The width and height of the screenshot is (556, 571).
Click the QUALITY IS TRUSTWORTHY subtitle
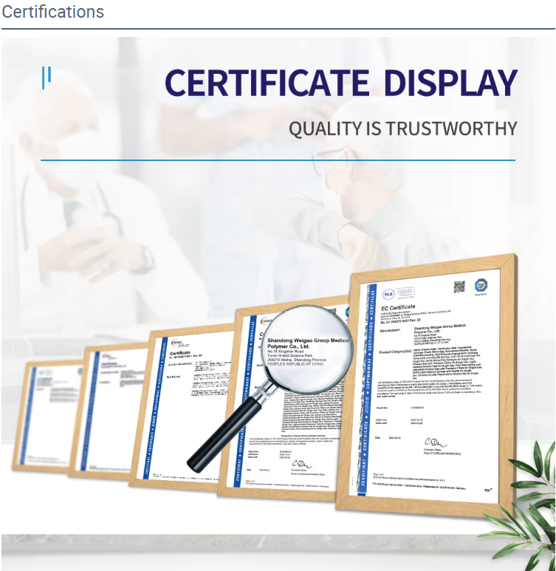point(402,129)
